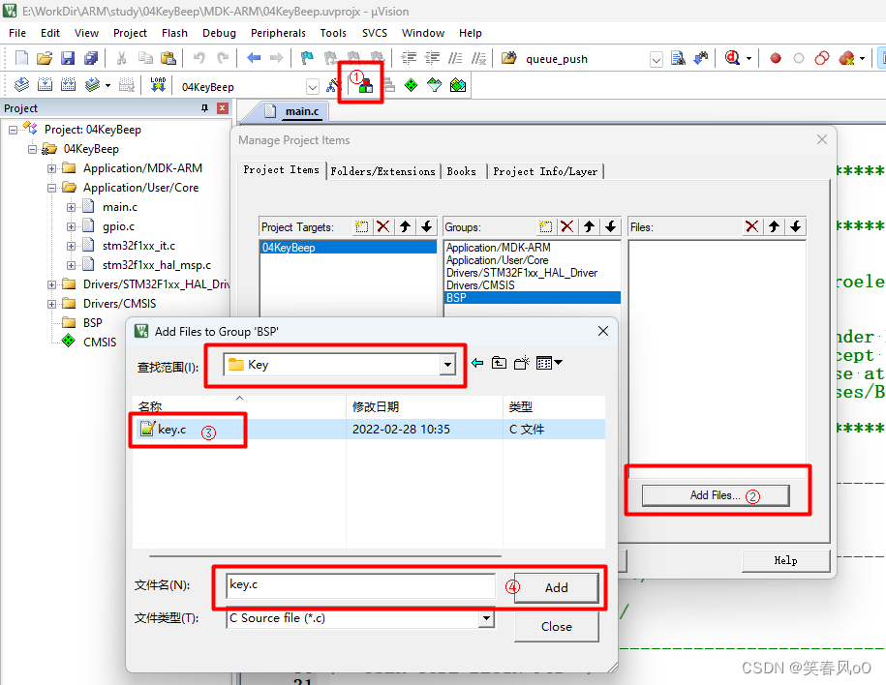886x685 pixels.
Task: Expand the main.c tree node
Action: [x=71, y=207]
